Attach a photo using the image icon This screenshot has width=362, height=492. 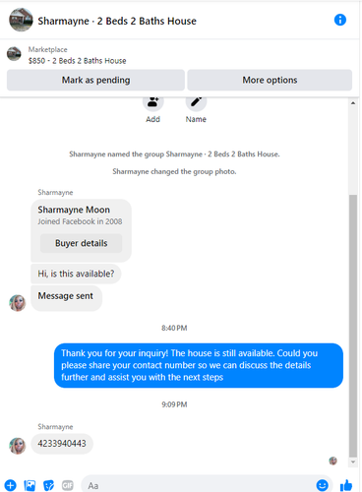(x=30, y=485)
